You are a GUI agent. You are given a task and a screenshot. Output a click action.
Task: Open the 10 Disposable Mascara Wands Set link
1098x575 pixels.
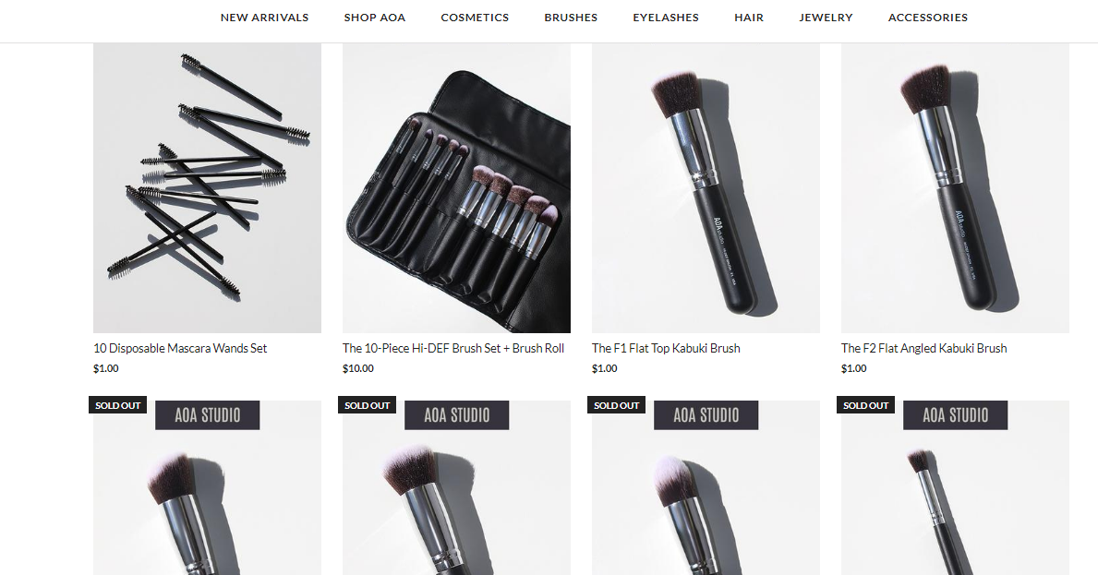pos(180,348)
